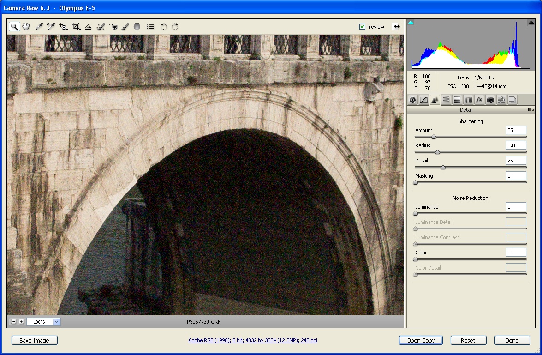Open the Camera Raw preferences dialog
This screenshot has height=355, width=542.
pyautogui.click(x=150, y=27)
